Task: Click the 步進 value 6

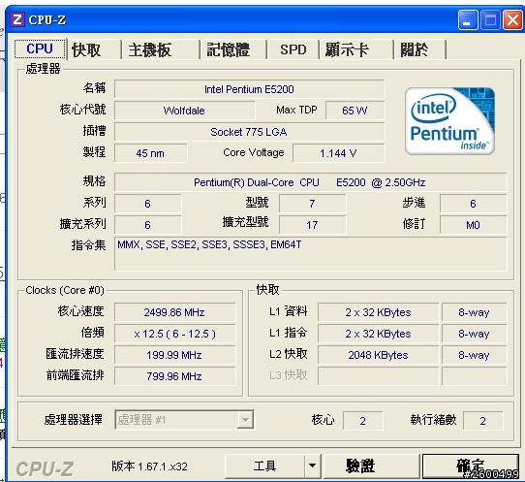Action: click(x=473, y=204)
